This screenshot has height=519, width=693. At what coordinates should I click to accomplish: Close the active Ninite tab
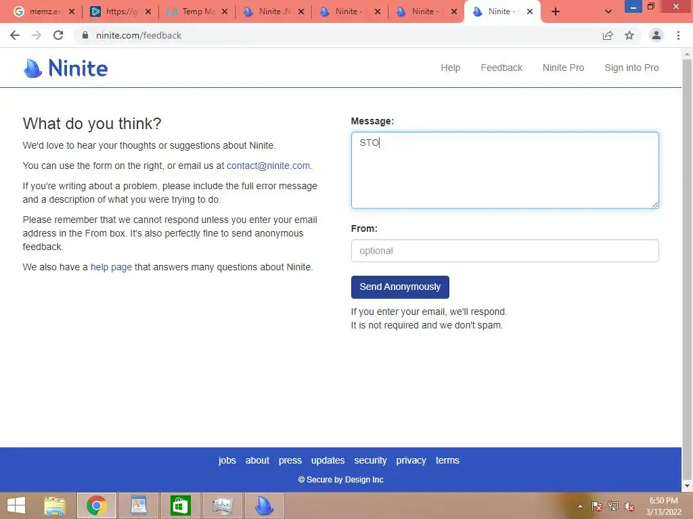(x=530, y=11)
